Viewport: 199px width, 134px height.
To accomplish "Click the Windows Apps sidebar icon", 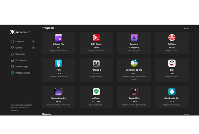I will tap(12, 67).
